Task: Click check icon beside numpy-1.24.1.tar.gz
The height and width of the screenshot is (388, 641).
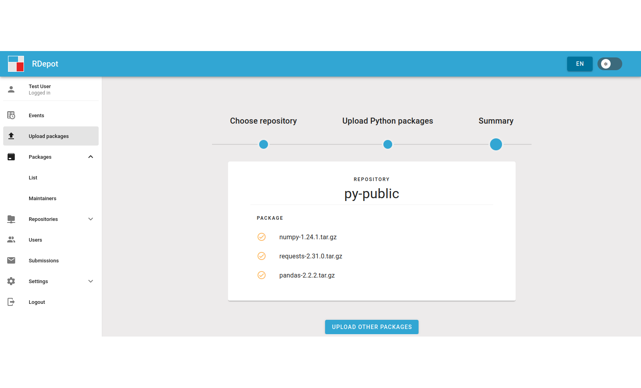Action: (x=262, y=237)
